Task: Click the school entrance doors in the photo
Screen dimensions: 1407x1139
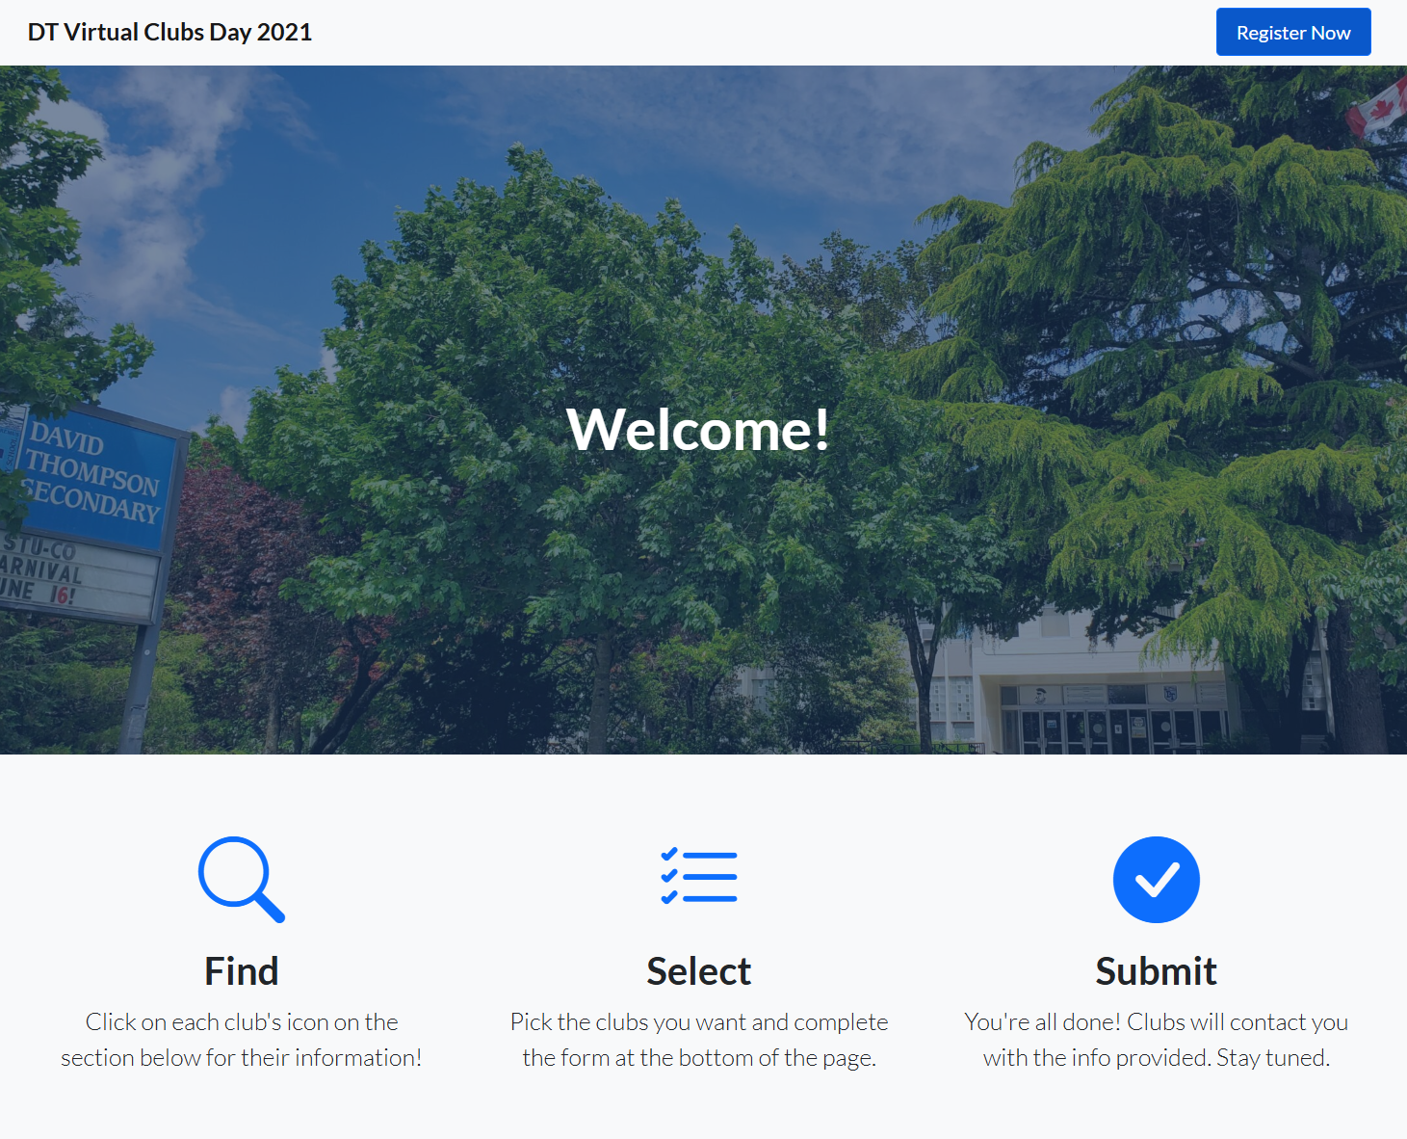Action: click(1115, 729)
